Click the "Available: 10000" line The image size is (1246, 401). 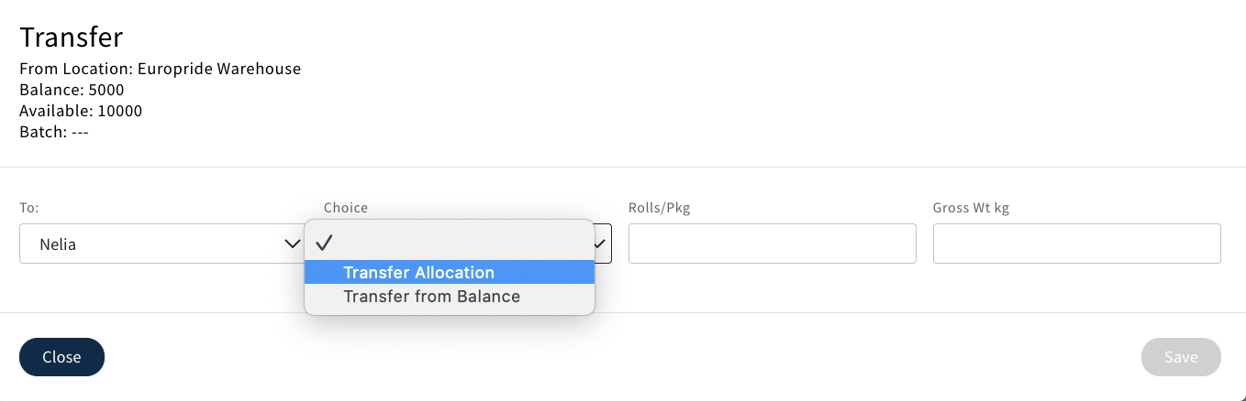click(x=81, y=111)
